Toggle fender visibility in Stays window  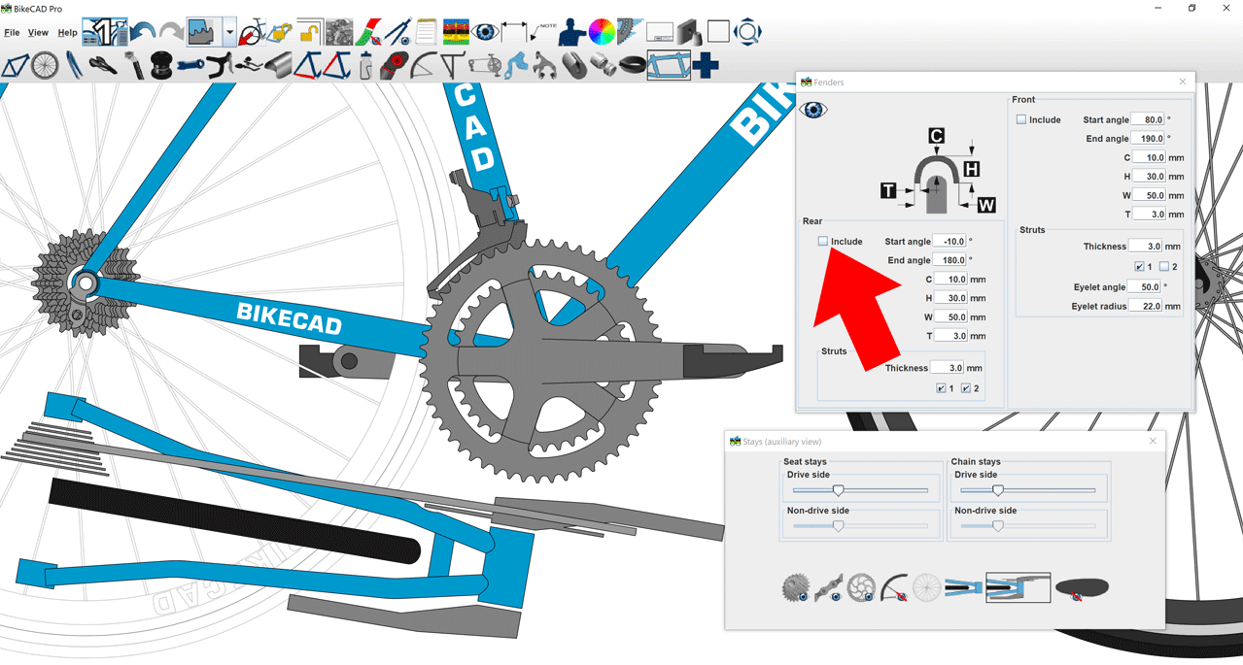pos(894,588)
